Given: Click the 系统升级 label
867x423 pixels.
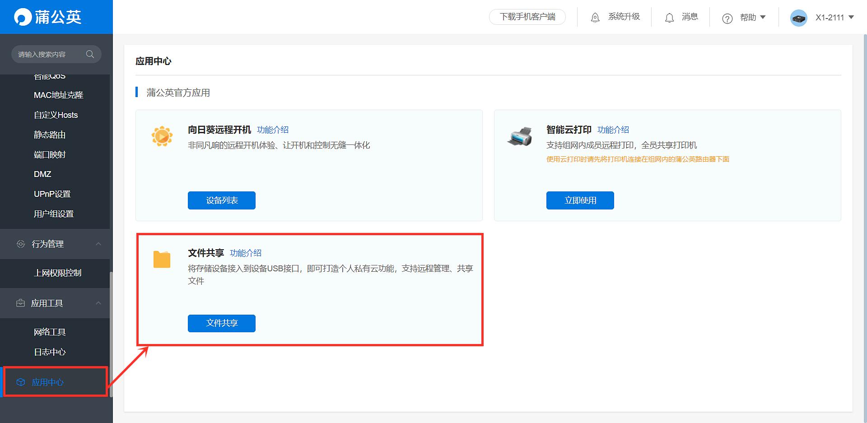Looking at the screenshot, I should 624,17.
